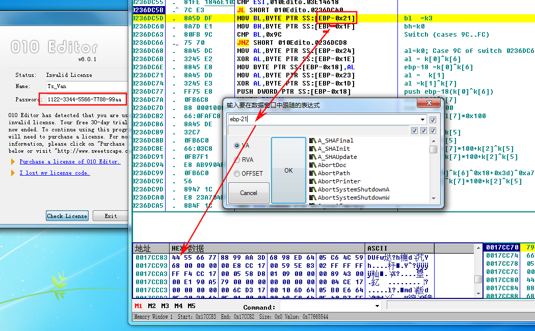Viewport: 535px width, 331px height.
Task: Click the icon beside A_SHAUpdate entry
Action: pos(312,157)
